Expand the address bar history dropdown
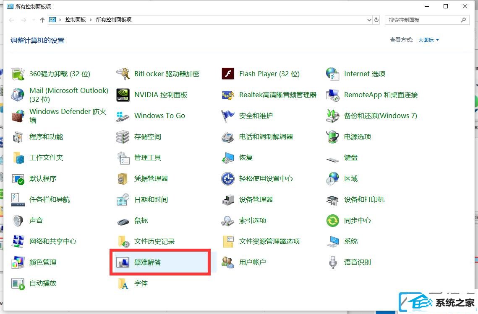478x314 pixels. point(369,20)
